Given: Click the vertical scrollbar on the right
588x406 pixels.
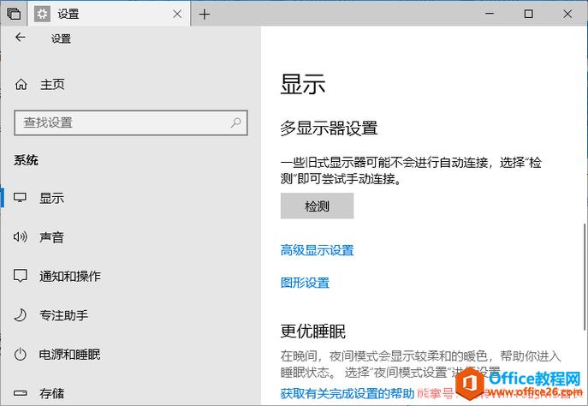Looking at the screenshot, I should 584,277.
